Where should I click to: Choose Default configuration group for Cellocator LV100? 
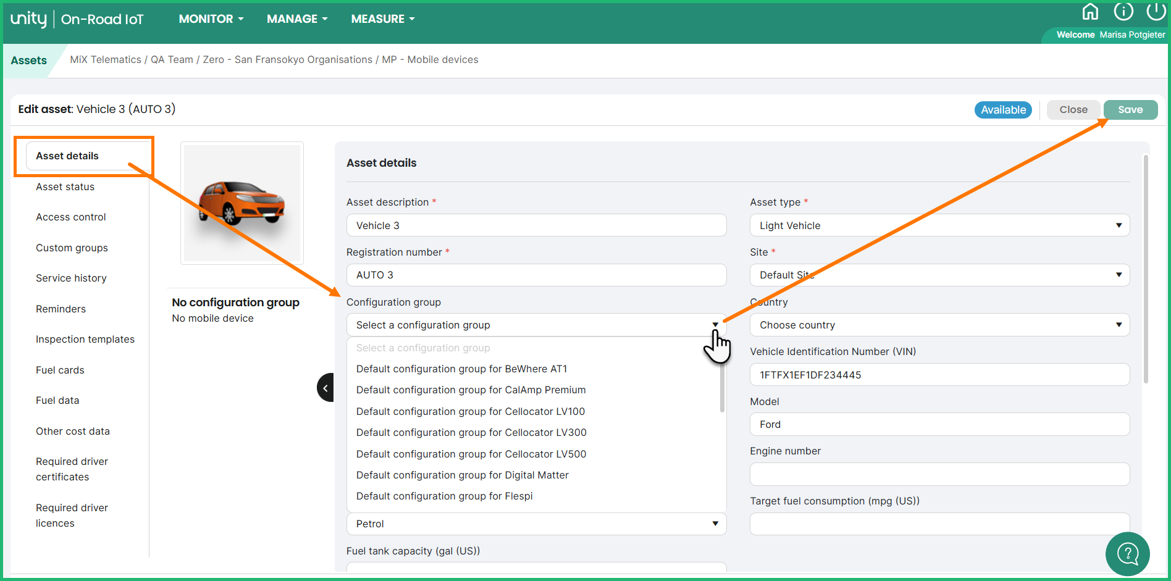click(x=471, y=412)
